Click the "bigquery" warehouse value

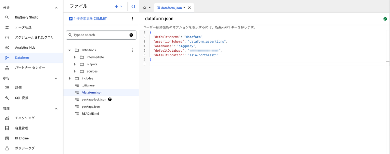(x=187, y=46)
